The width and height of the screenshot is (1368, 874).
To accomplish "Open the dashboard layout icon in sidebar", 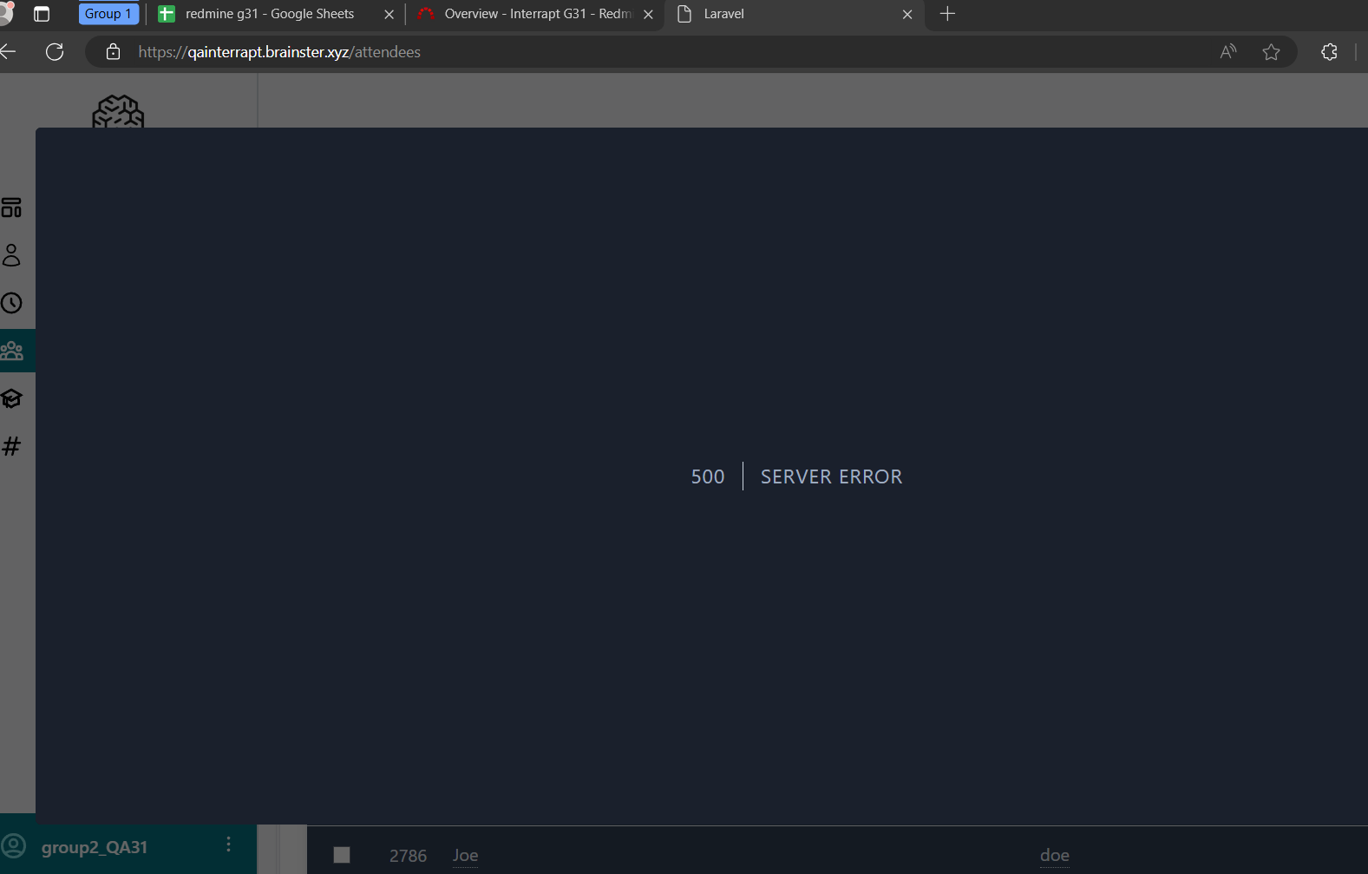I will point(11,207).
